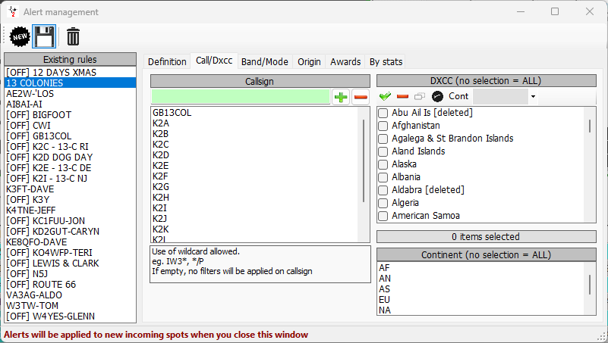The width and height of the screenshot is (608, 343).
Task: Switch to the Definition tab
Action: click(x=167, y=62)
